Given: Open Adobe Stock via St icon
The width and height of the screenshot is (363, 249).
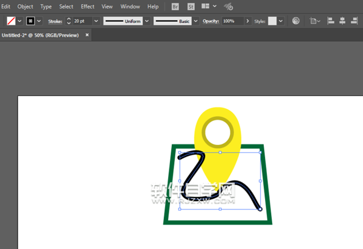Looking at the screenshot, I should pos(191,7).
